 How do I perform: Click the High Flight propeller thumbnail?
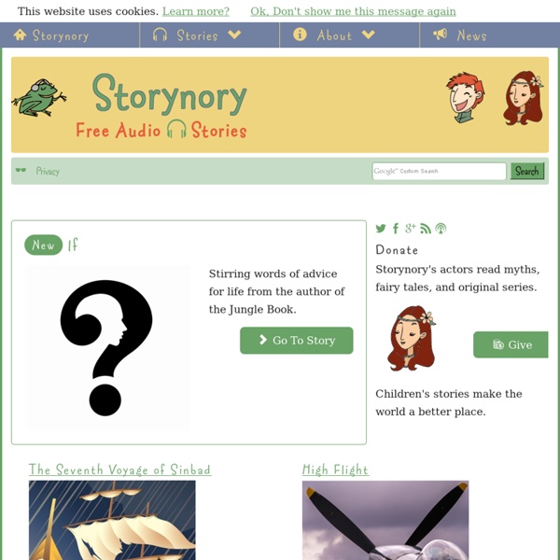pos(385,520)
